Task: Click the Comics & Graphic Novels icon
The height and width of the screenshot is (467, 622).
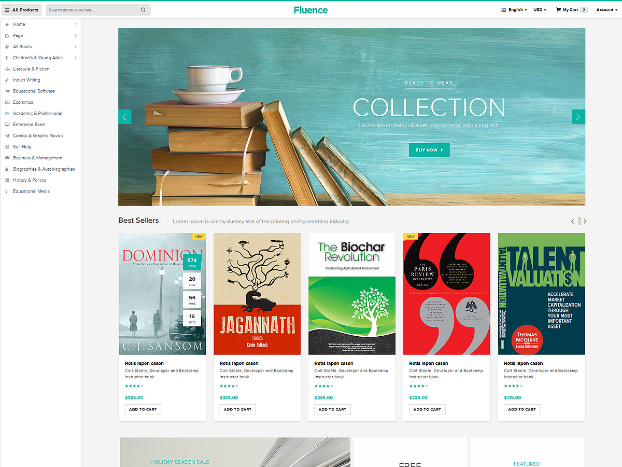Action: click(7, 136)
